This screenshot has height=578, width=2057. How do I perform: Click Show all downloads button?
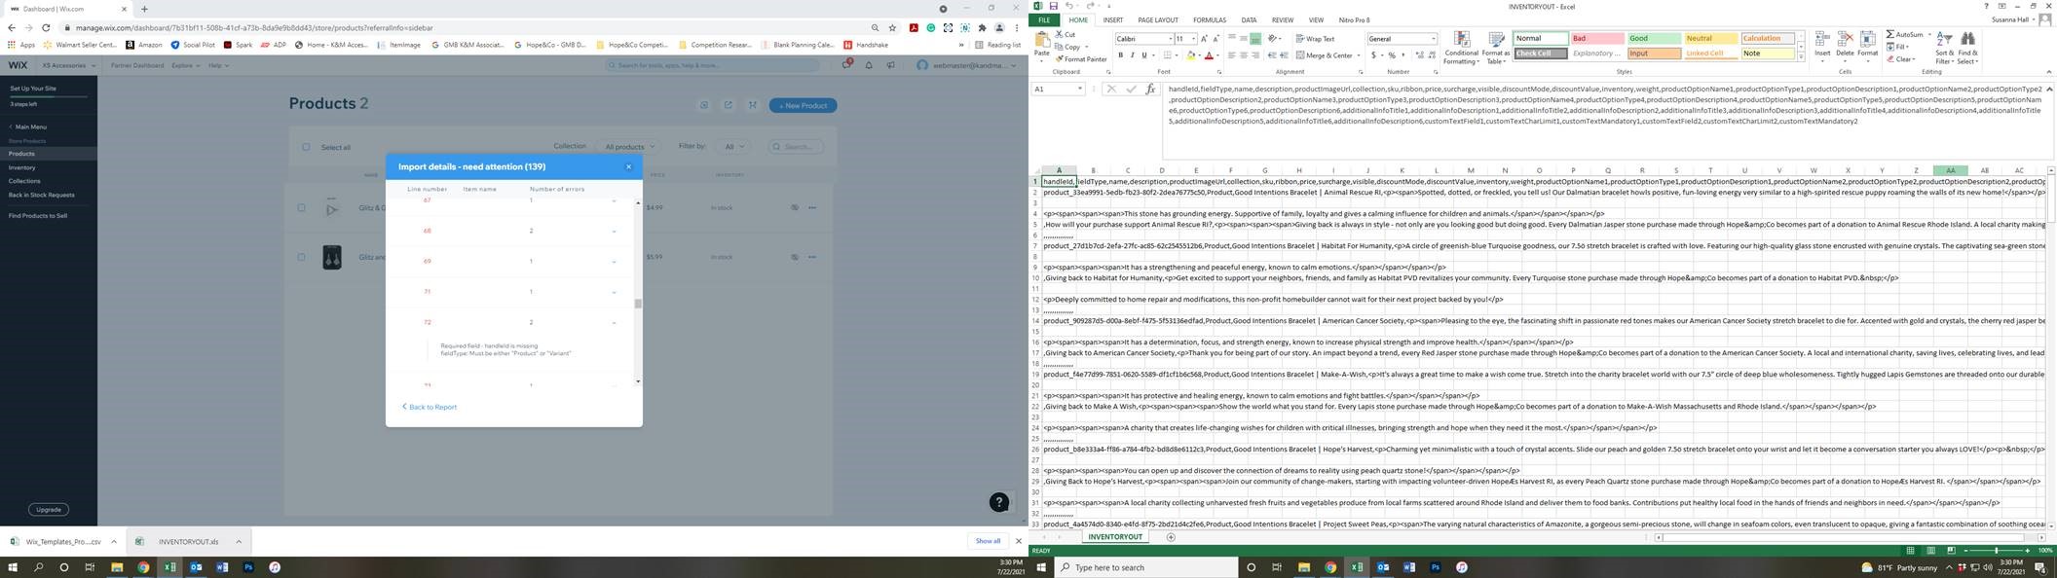pos(988,541)
